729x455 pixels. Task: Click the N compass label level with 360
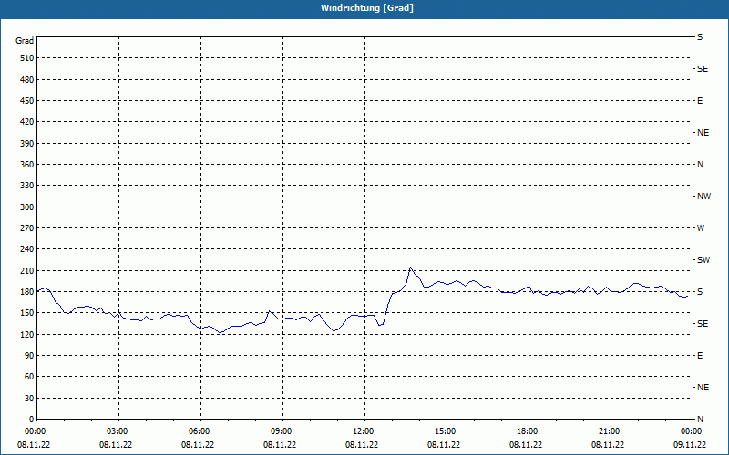[700, 165]
